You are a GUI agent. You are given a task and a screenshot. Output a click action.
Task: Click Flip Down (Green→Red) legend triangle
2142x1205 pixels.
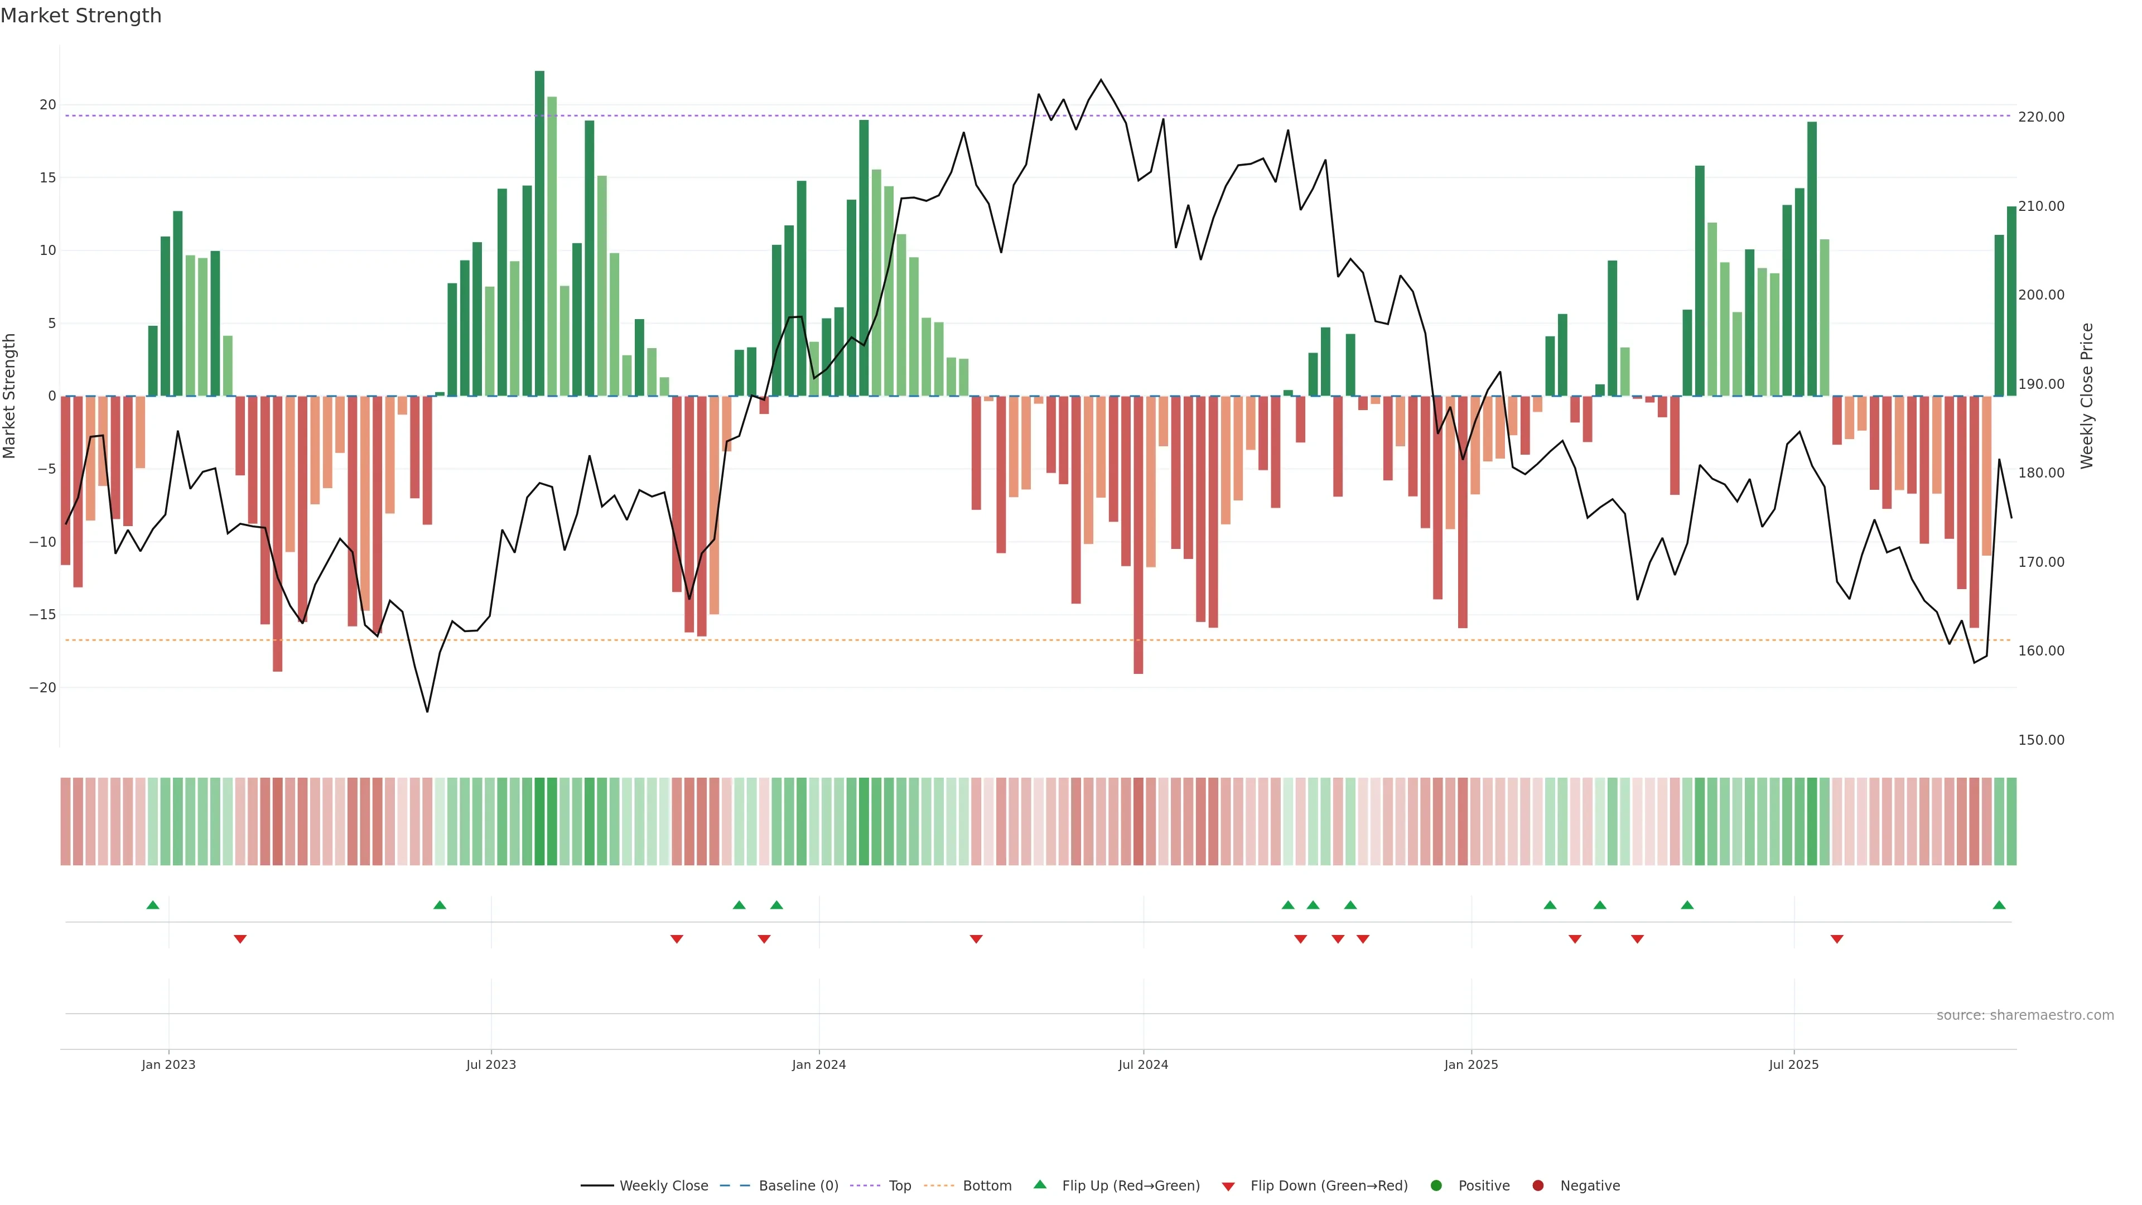click(1228, 1187)
